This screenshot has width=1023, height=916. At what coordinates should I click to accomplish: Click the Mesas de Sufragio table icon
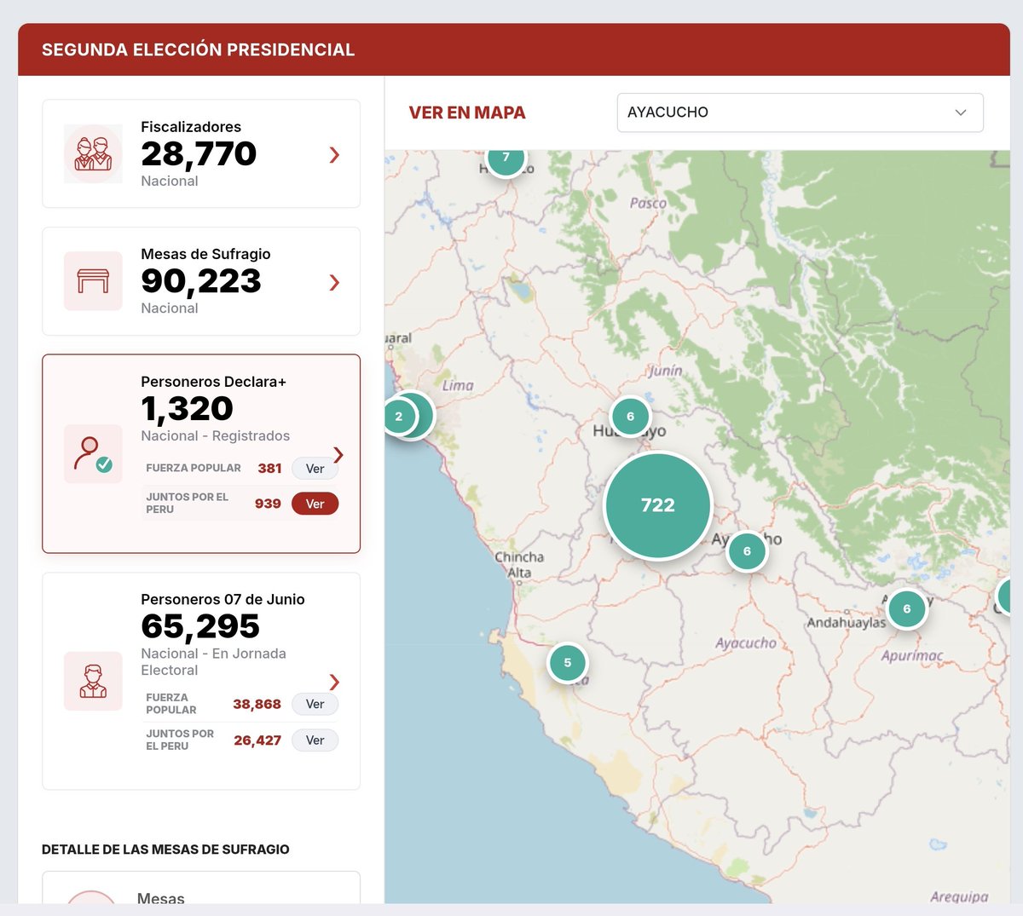tap(93, 281)
